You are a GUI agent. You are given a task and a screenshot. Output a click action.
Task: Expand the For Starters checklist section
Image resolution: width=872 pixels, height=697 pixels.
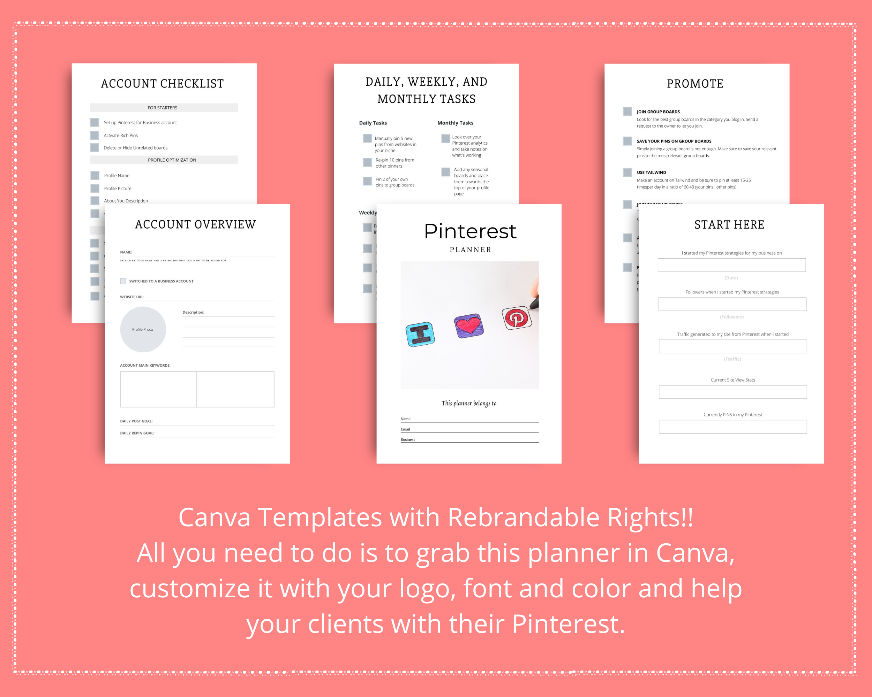(x=162, y=108)
